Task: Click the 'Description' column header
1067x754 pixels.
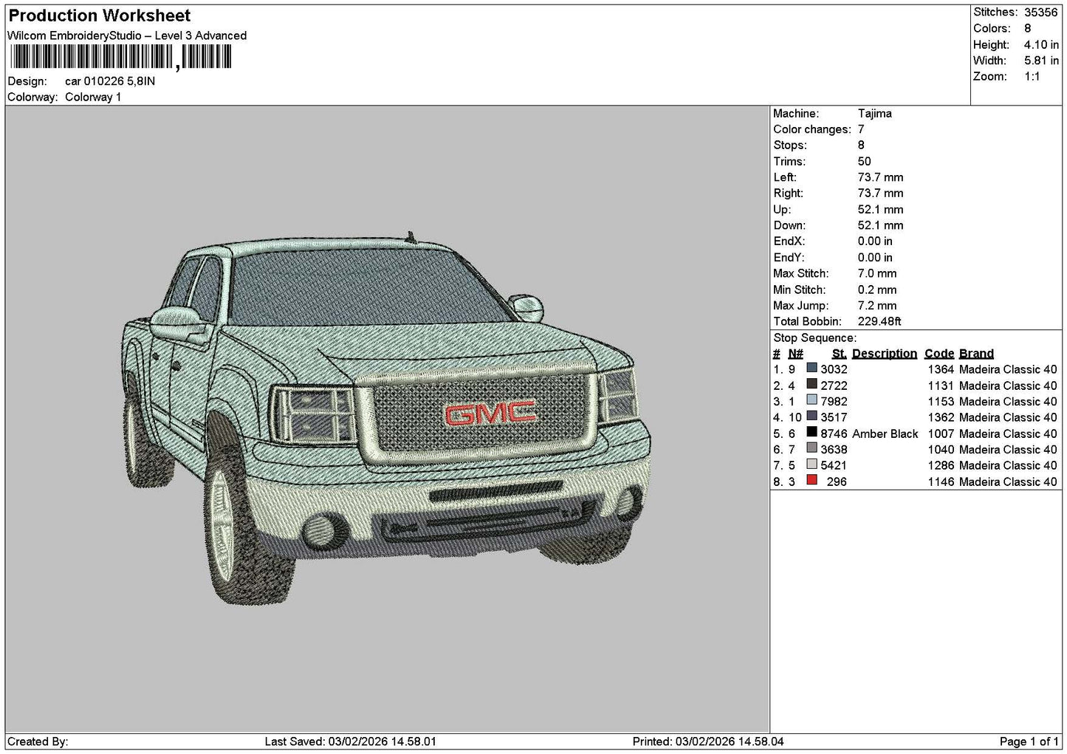Action: click(x=885, y=354)
